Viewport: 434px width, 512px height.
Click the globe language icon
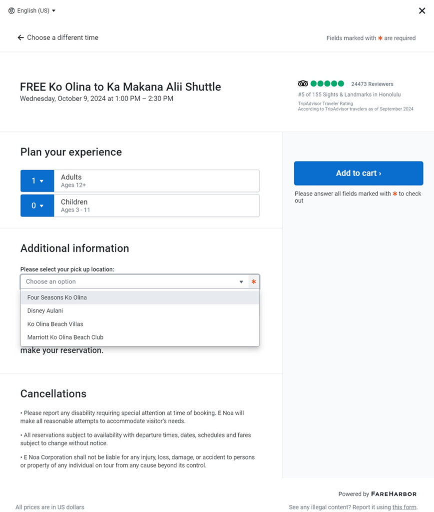pos(11,10)
